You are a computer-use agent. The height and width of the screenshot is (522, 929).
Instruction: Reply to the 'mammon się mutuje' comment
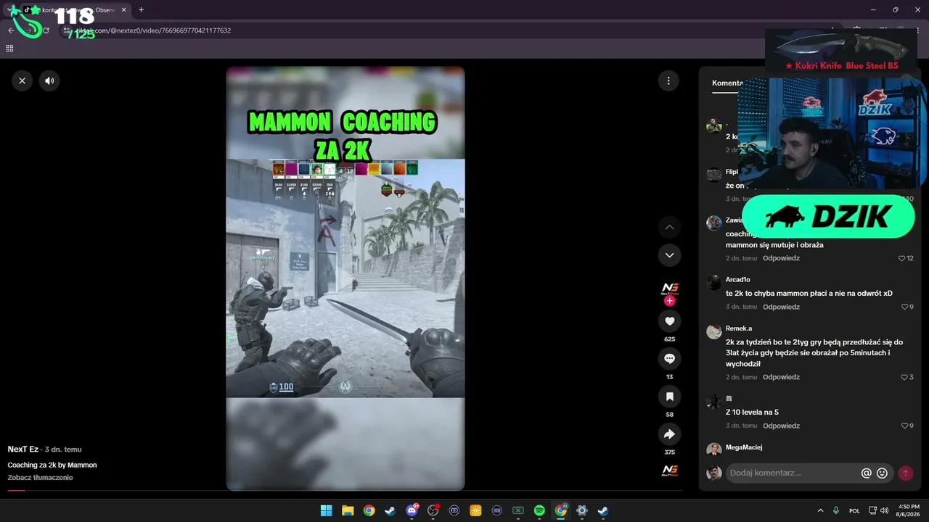pos(781,258)
